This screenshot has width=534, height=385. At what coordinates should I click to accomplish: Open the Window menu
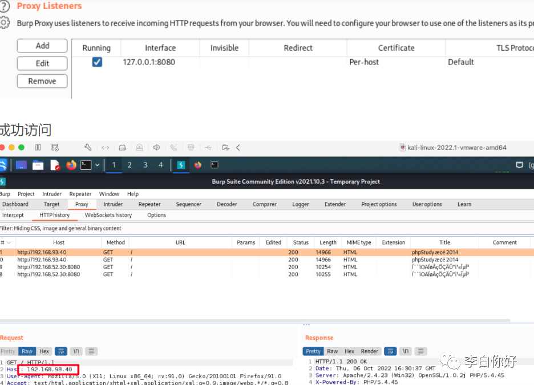[x=110, y=194]
